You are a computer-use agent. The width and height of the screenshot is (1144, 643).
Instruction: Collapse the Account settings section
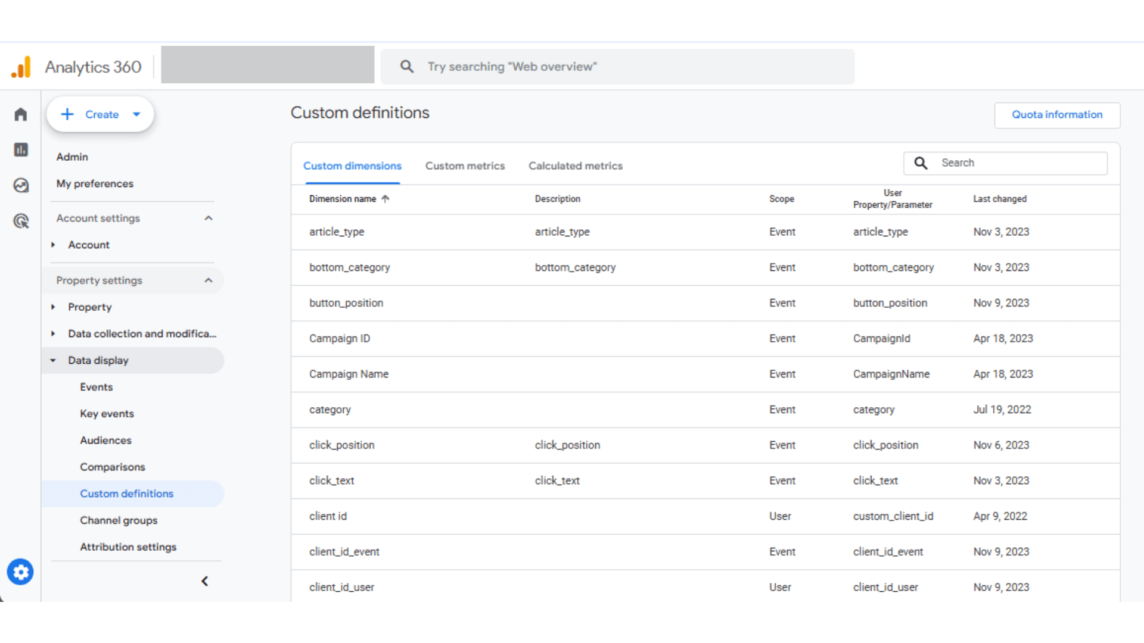pos(209,219)
